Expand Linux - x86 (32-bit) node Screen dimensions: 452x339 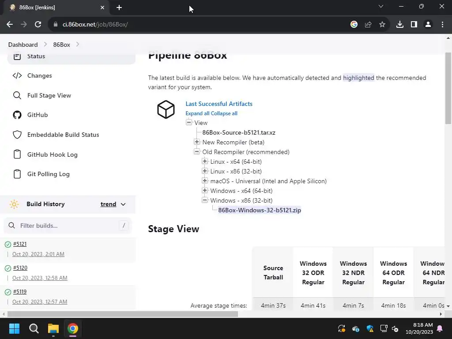tap(205, 171)
